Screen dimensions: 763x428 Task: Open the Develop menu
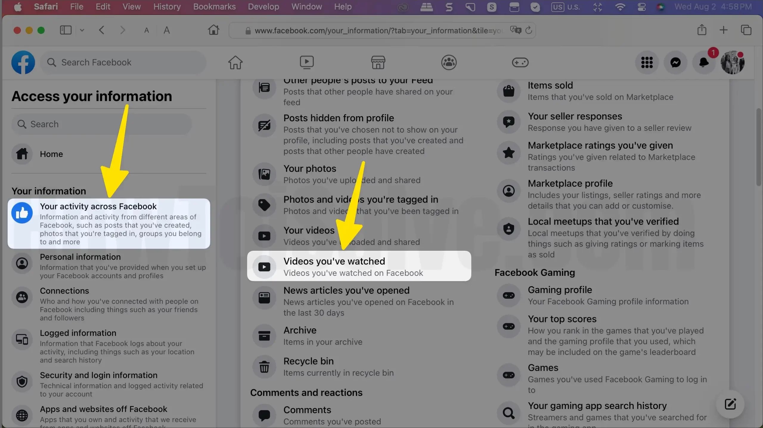click(x=263, y=7)
